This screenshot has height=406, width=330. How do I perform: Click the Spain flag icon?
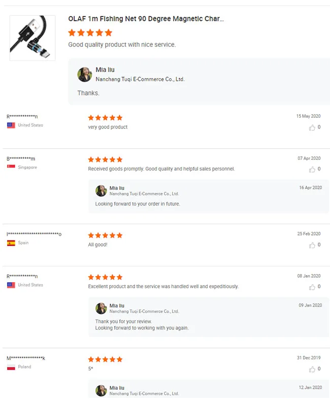point(11,243)
